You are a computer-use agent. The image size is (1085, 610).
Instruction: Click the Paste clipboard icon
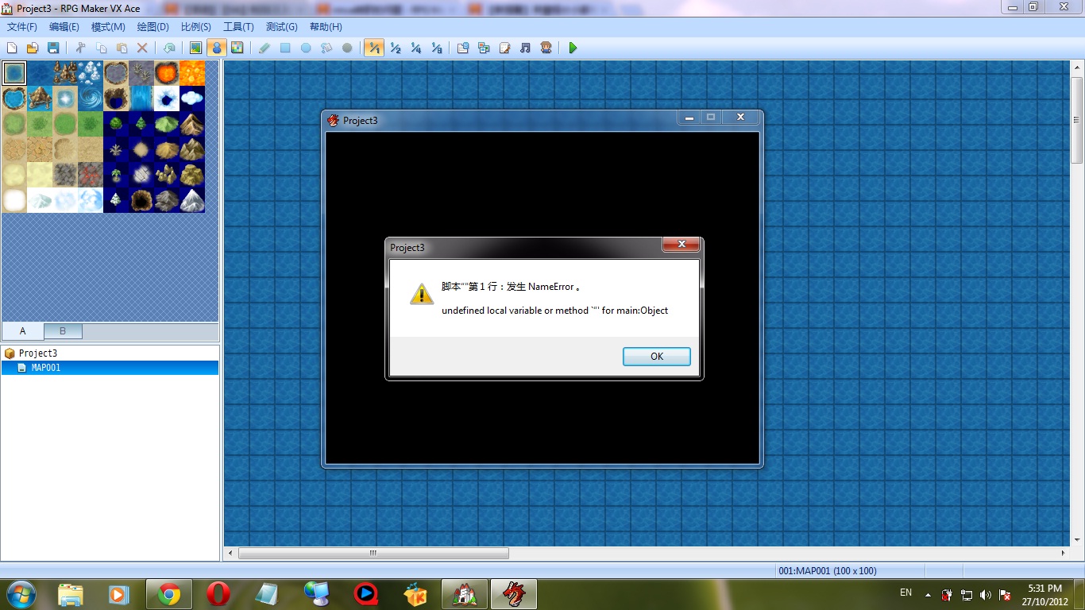[122, 48]
